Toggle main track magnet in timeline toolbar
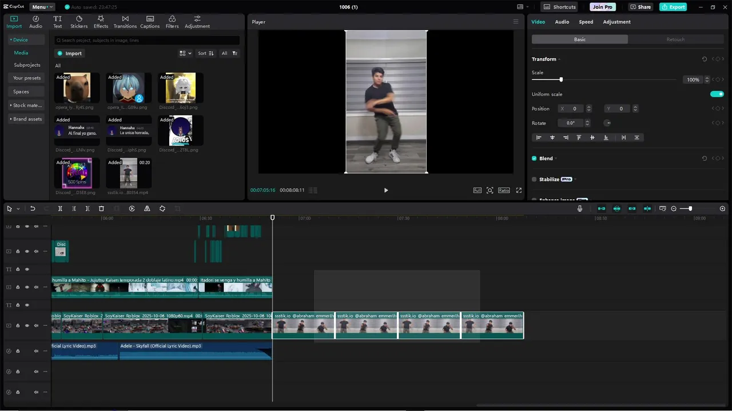732x411 pixels. click(602, 208)
